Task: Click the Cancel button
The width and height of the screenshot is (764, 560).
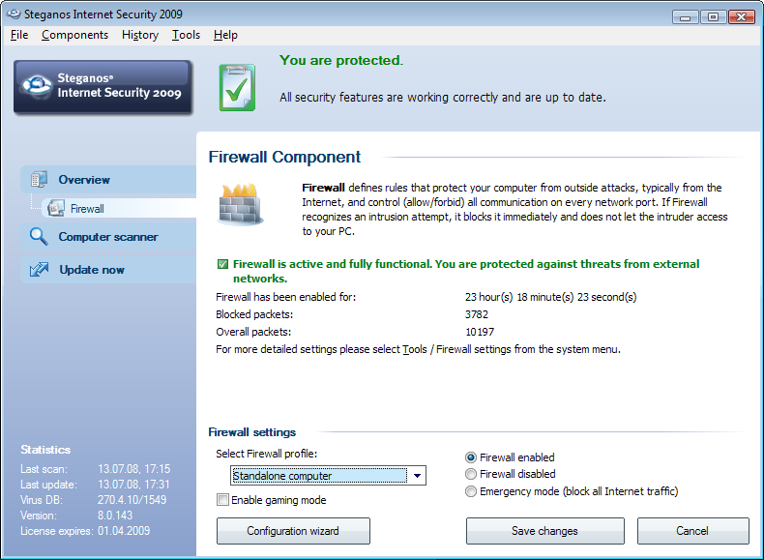Action: pos(692,531)
